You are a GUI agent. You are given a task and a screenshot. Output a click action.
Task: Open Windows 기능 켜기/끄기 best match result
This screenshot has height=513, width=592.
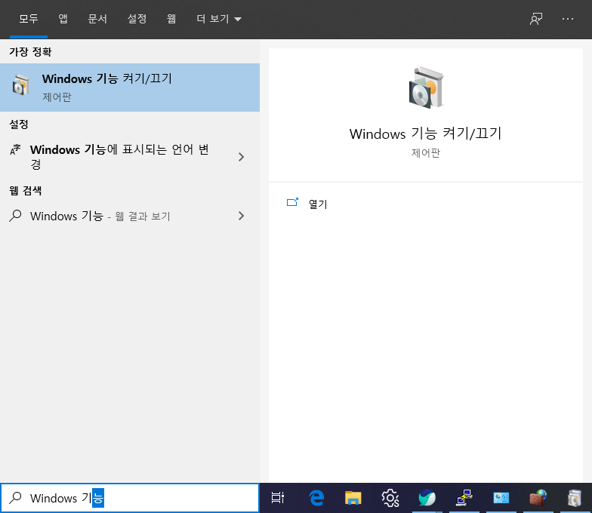coord(130,88)
